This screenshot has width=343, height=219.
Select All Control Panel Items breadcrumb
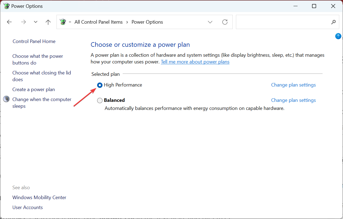pyautogui.click(x=98, y=22)
